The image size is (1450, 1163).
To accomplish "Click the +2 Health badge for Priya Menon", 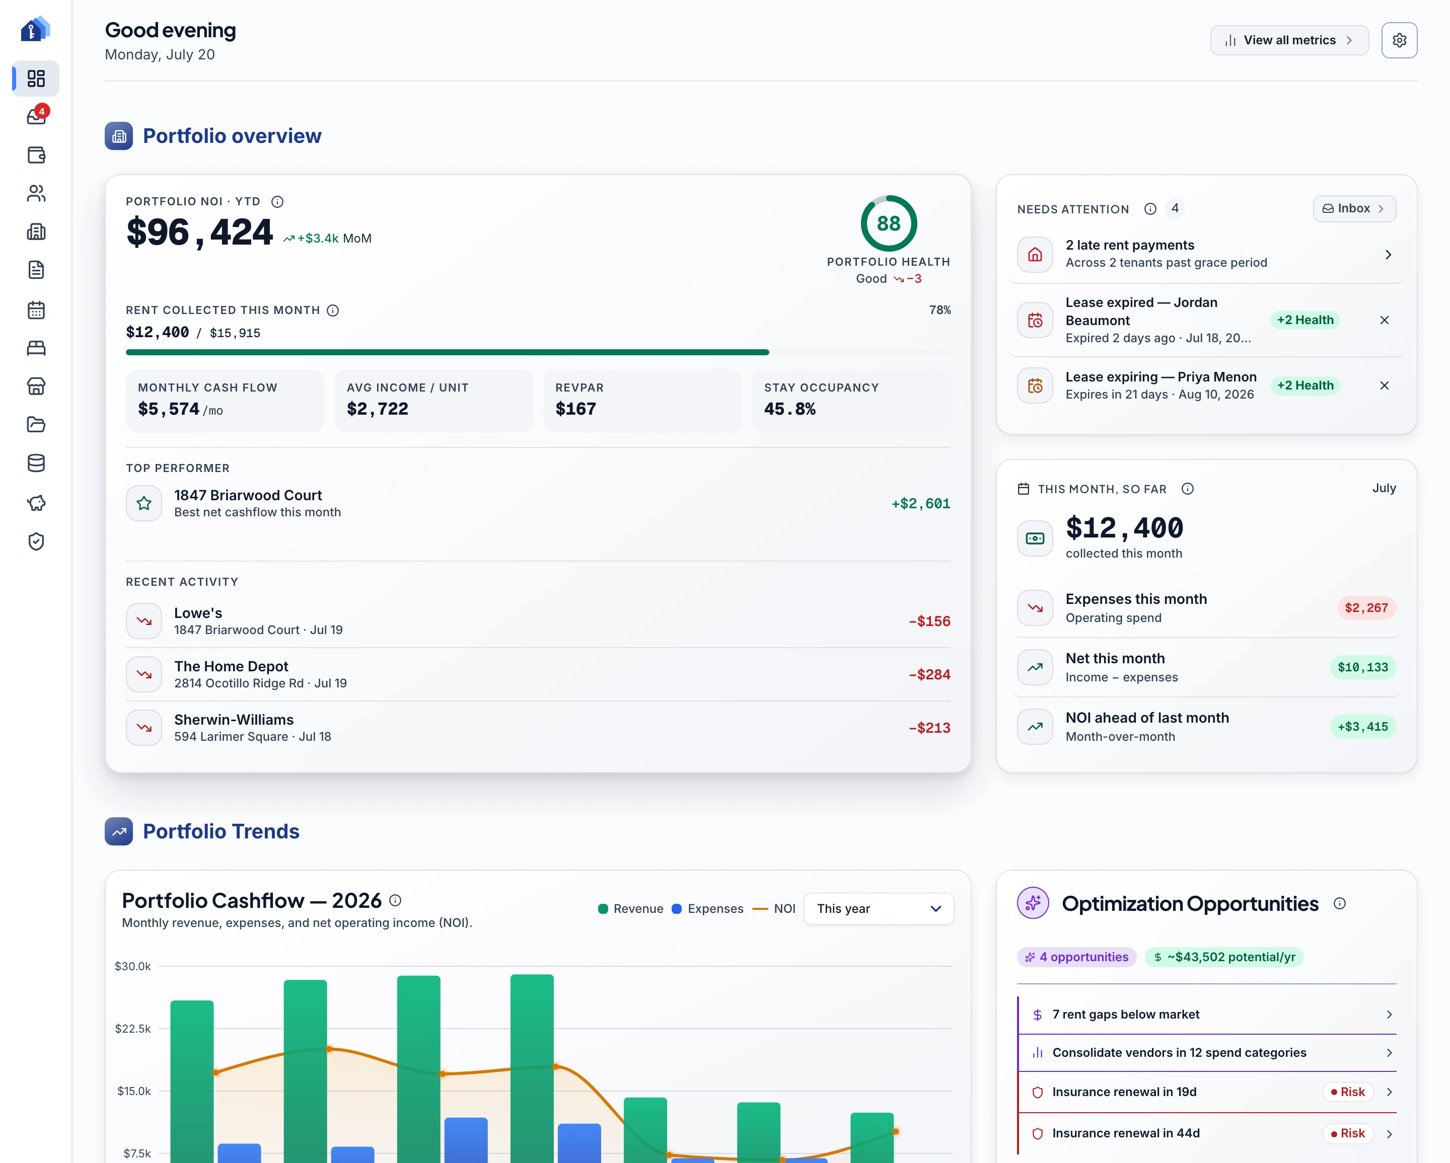I will click(x=1304, y=385).
